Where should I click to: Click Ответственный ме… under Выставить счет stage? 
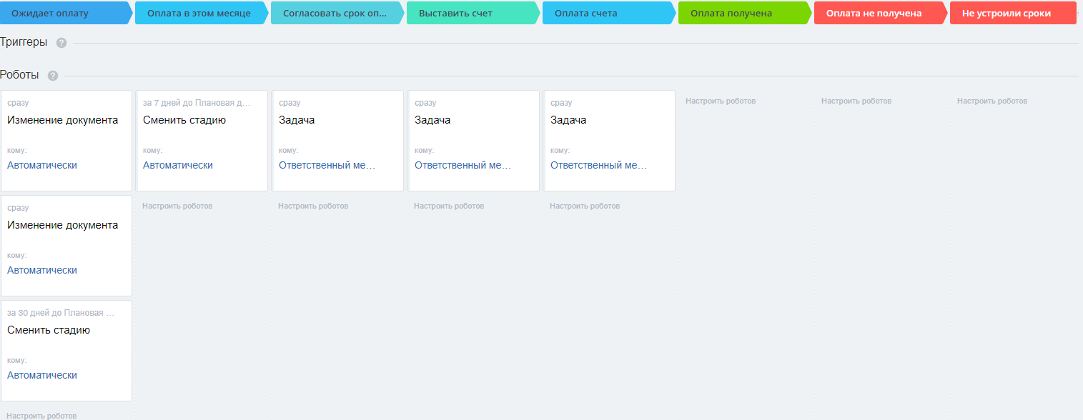click(x=463, y=165)
